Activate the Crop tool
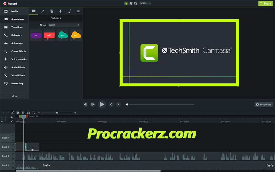This screenshot has width=275, height=172. coord(135,3)
